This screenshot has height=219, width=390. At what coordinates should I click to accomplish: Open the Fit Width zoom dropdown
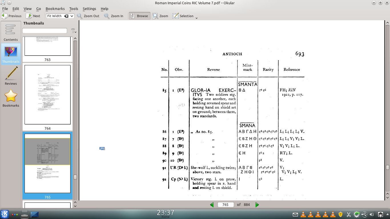click(x=72, y=16)
